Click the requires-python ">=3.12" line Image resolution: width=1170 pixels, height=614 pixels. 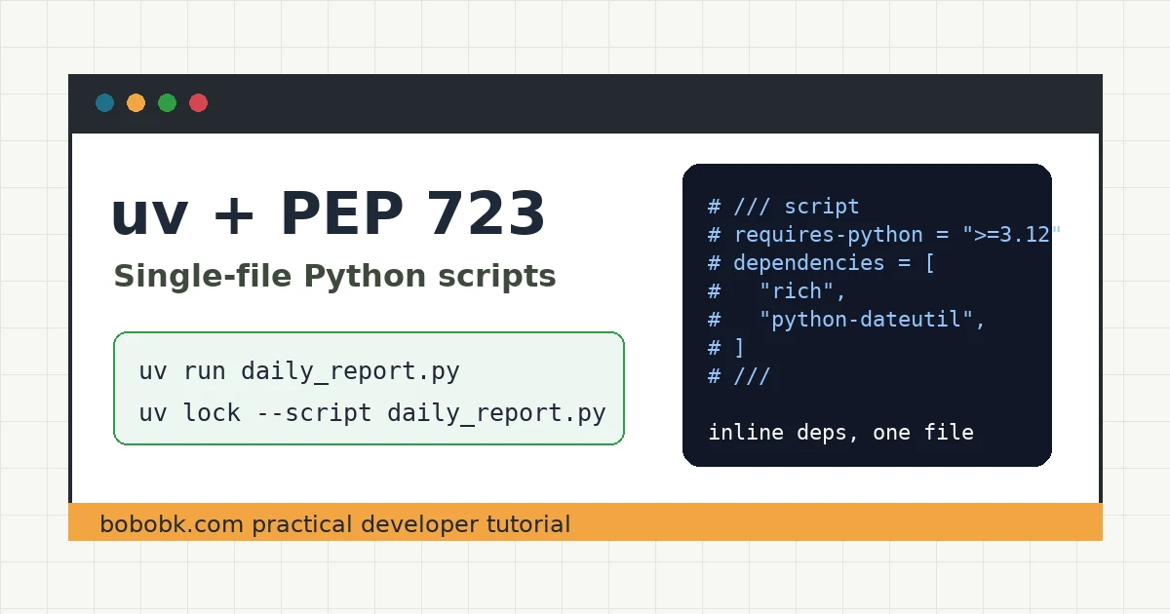tap(884, 235)
